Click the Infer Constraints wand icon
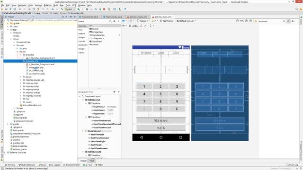Image resolution: width=303 pixels, height=170 pixels. 145,25
